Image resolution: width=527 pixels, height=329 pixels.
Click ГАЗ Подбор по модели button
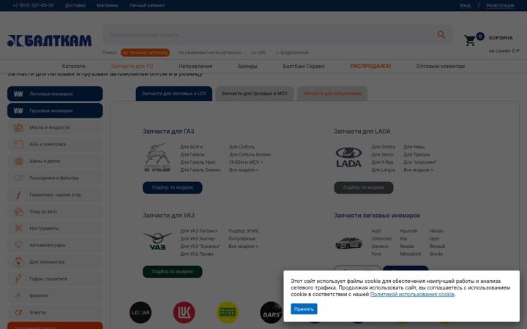pos(173,188)
